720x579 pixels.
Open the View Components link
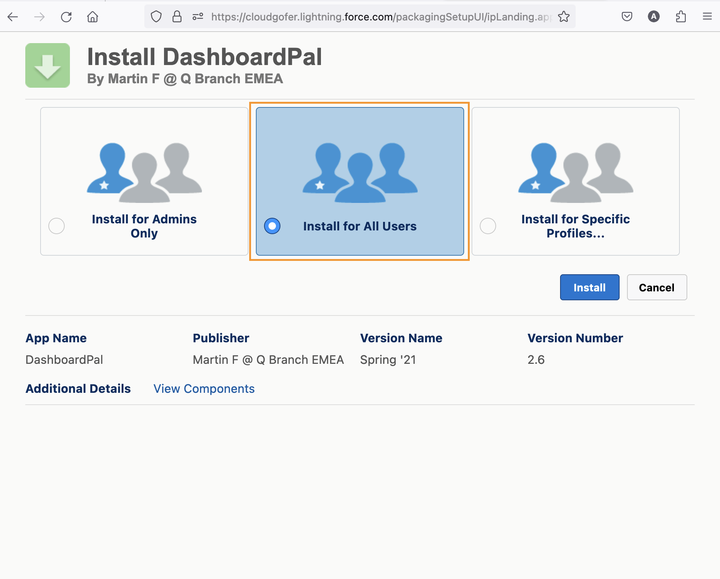[203, 389]
